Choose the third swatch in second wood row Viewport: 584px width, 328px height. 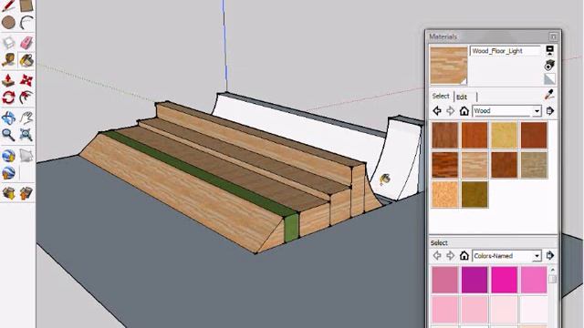pyautogui.click(x=505, y=165)
